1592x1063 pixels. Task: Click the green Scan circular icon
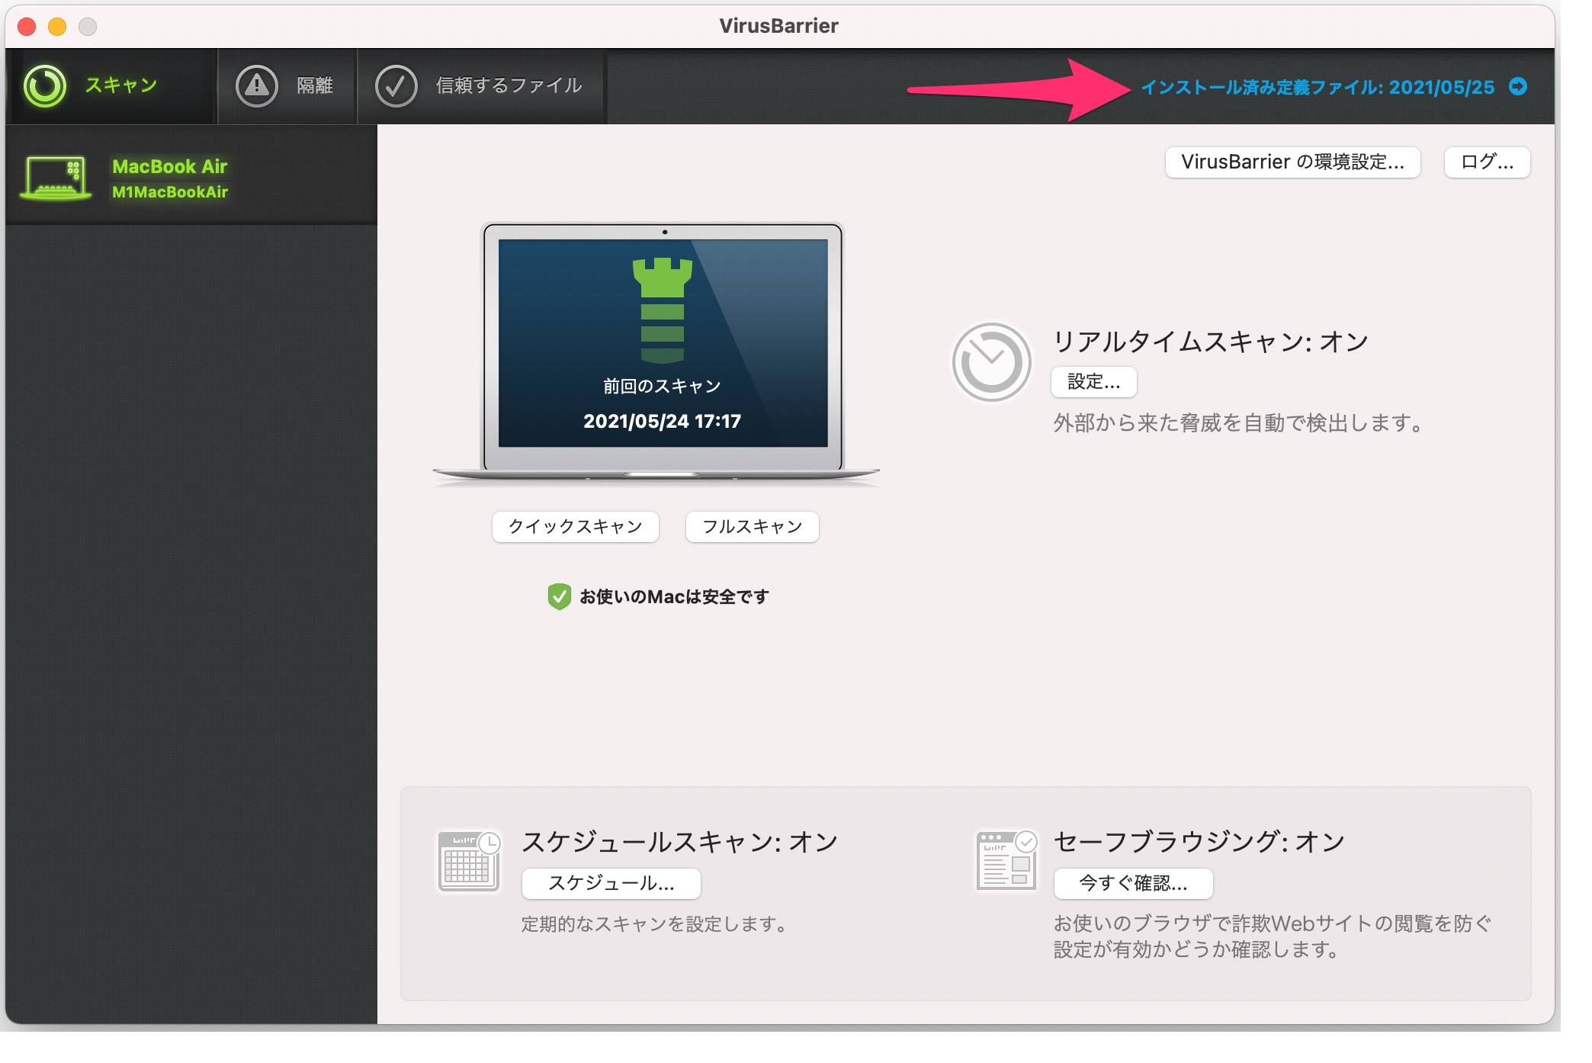coord(45,86)
